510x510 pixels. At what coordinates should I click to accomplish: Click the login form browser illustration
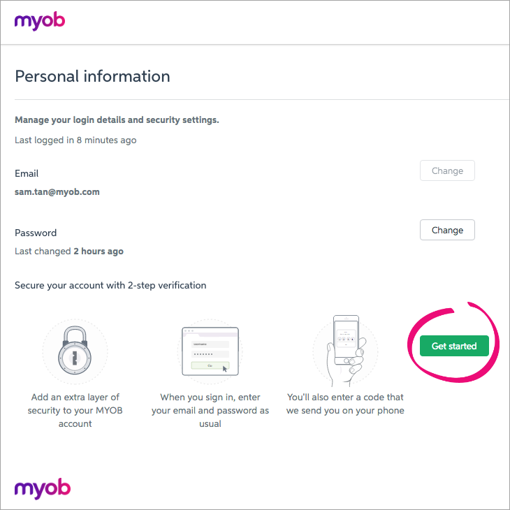click(x=210, y=351)
